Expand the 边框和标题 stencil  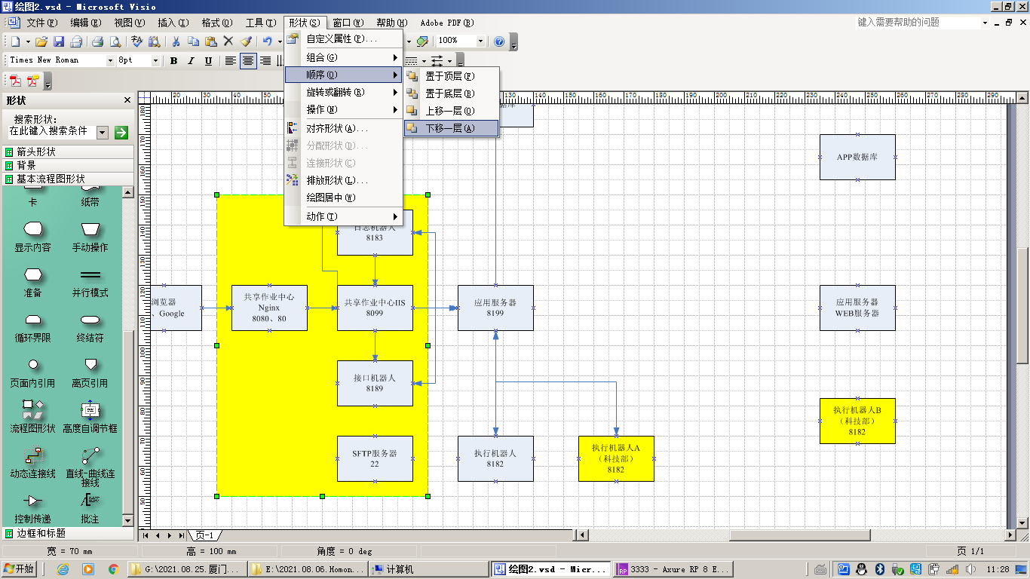[x=68, y=533]
